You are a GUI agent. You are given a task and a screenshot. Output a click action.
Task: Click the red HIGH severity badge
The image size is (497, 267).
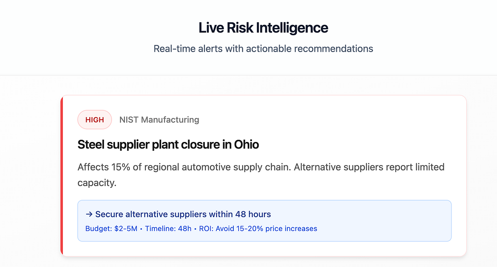click(94, 120)
